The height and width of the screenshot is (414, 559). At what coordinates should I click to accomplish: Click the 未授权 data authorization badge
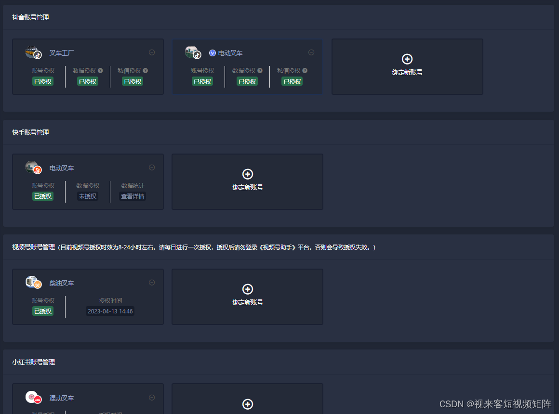pos(88,196)
